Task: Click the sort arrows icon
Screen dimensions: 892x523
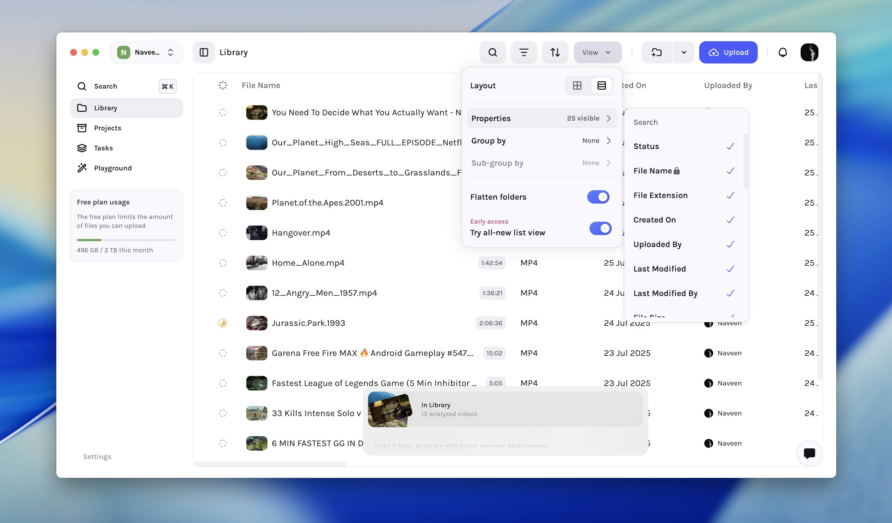Action: (x=555, y=52)
